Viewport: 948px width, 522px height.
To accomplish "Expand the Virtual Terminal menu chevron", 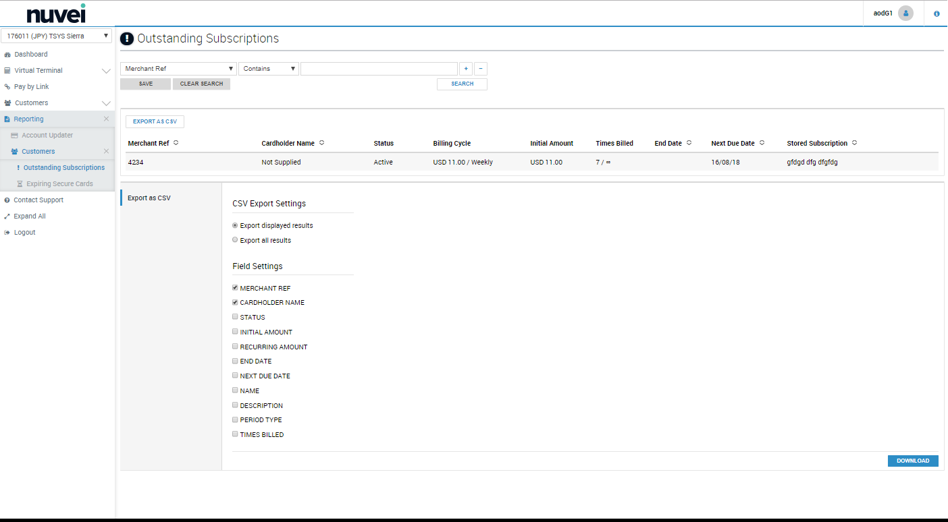I will tap(106, 71).
